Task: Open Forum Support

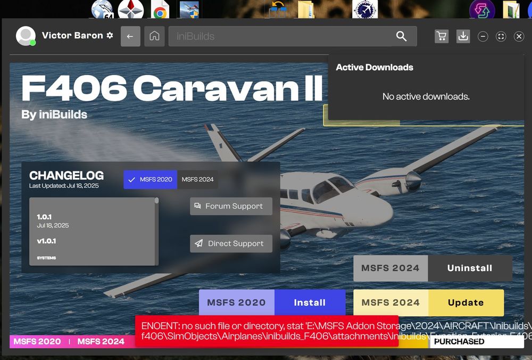Action: 231,206
